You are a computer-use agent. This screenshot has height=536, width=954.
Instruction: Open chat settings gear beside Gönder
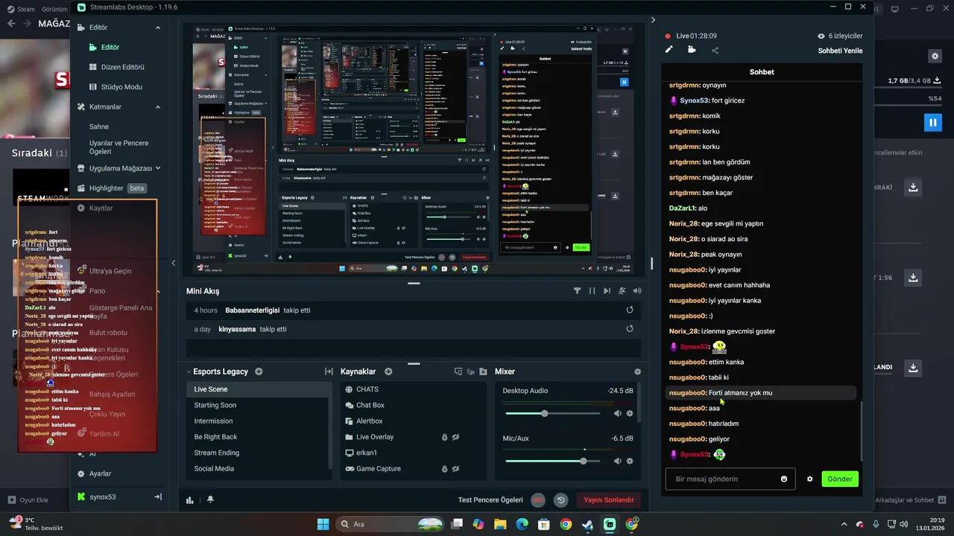pyautogui.click(x=810, y=479)
